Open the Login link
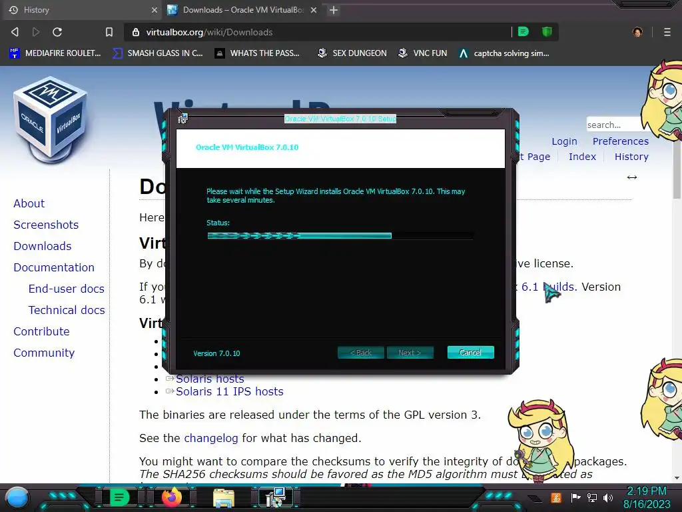Image resolution: width=682 pixels, height=512 pixels. tap(564, 141)
